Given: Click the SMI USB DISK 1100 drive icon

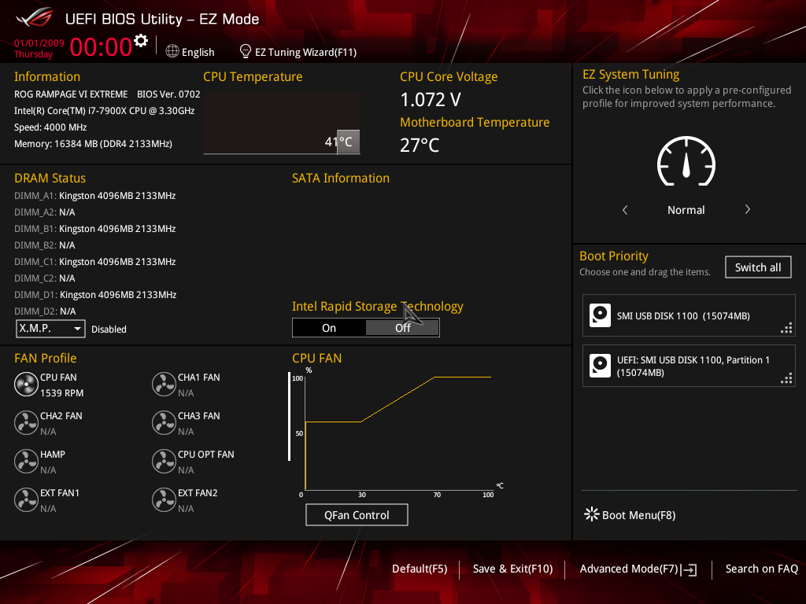Looking at the screenshot, I should pyautogui.click(x=600, y=315).
